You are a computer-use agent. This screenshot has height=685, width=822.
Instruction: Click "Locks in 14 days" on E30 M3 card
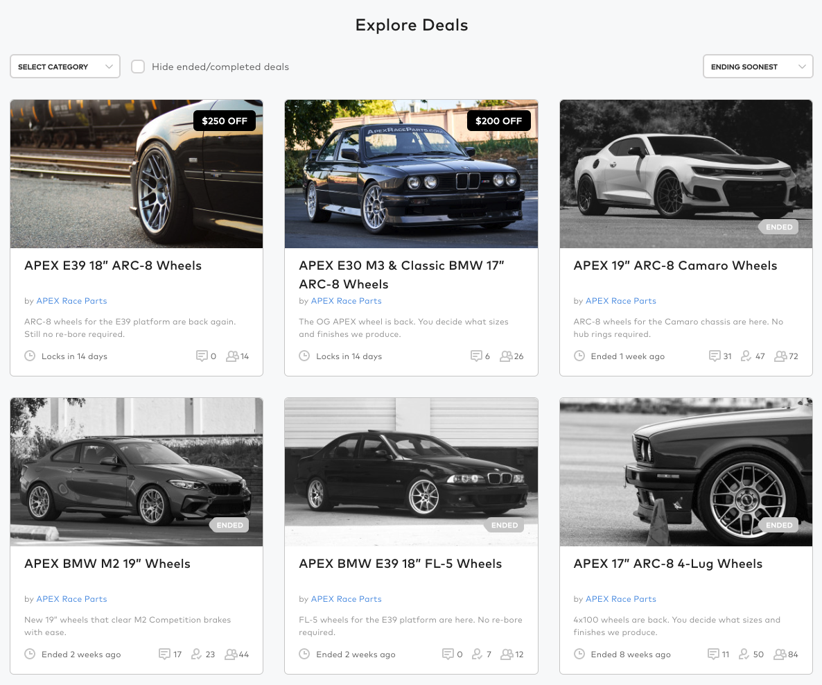coord(349,356)
